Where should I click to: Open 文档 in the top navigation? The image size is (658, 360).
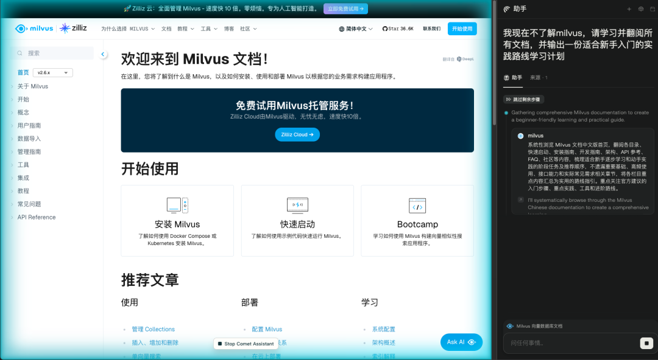(166, 29)
